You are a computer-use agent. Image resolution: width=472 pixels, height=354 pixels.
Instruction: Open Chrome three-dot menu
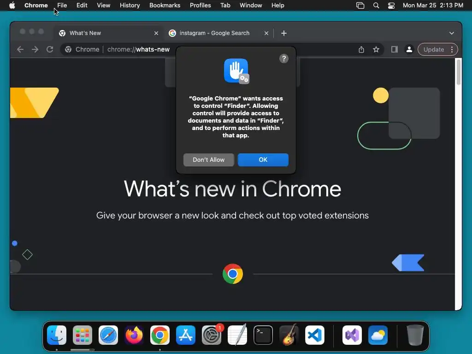tap(452, 50)
